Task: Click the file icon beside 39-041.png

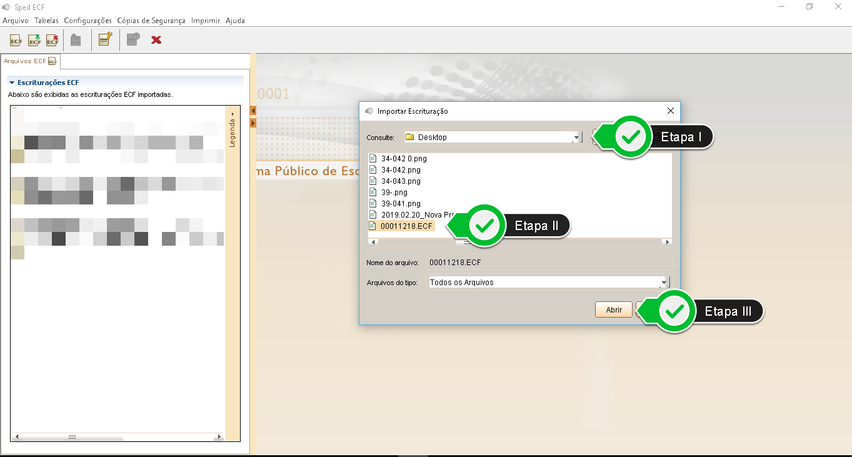Action: (x=373, y=204)
